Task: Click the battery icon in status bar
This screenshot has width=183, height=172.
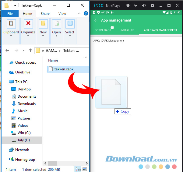Action: (171, 12)
